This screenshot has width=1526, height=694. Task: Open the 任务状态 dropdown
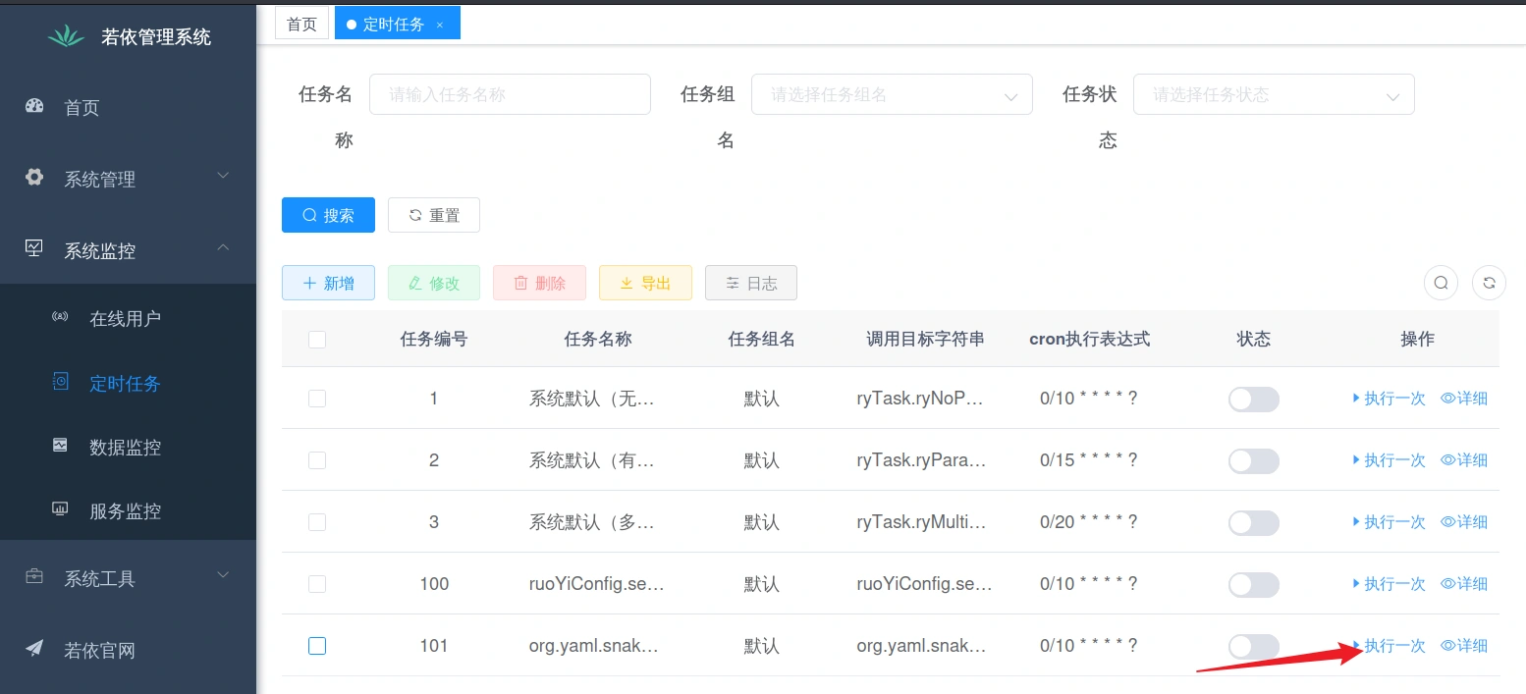[1273, 95]
